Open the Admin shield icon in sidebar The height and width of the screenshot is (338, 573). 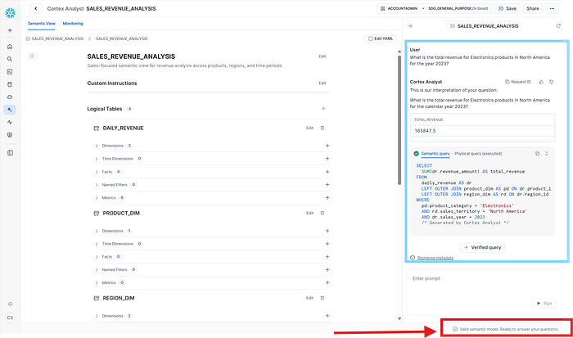[x=10, y=135]
